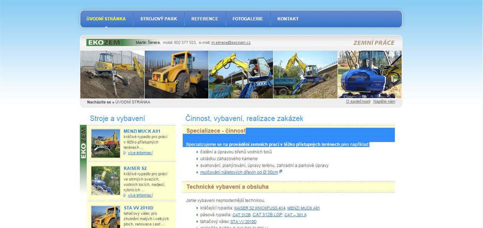
Task: Click the Specializece - činnost section heading
Action: pos(216,131)
